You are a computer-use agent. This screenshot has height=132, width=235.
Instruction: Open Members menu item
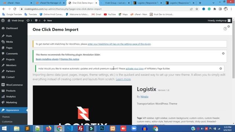(11, 65)
